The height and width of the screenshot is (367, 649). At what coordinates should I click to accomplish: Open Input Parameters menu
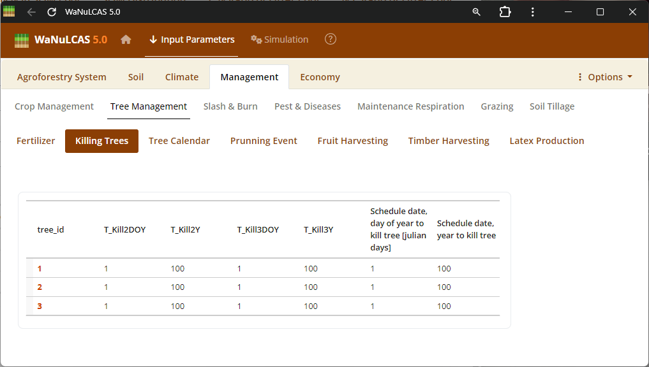[191, 40]
